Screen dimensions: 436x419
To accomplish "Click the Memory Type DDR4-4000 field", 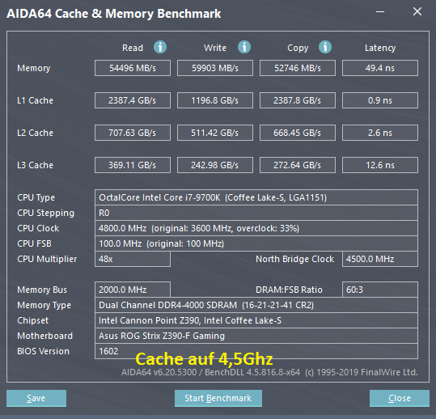I will pos(256,305).
